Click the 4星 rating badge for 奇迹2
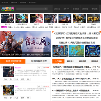This screenshot has width=101, height=101. tap(39, 86)
